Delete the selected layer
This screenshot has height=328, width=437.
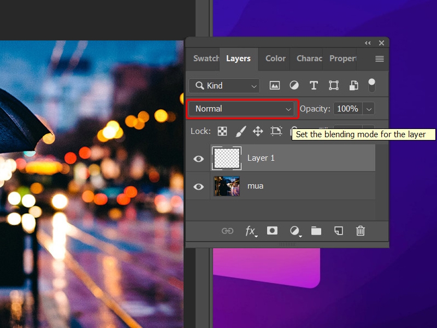tap(360, 231)
